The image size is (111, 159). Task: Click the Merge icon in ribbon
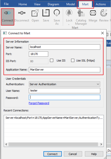click(93, 13)
